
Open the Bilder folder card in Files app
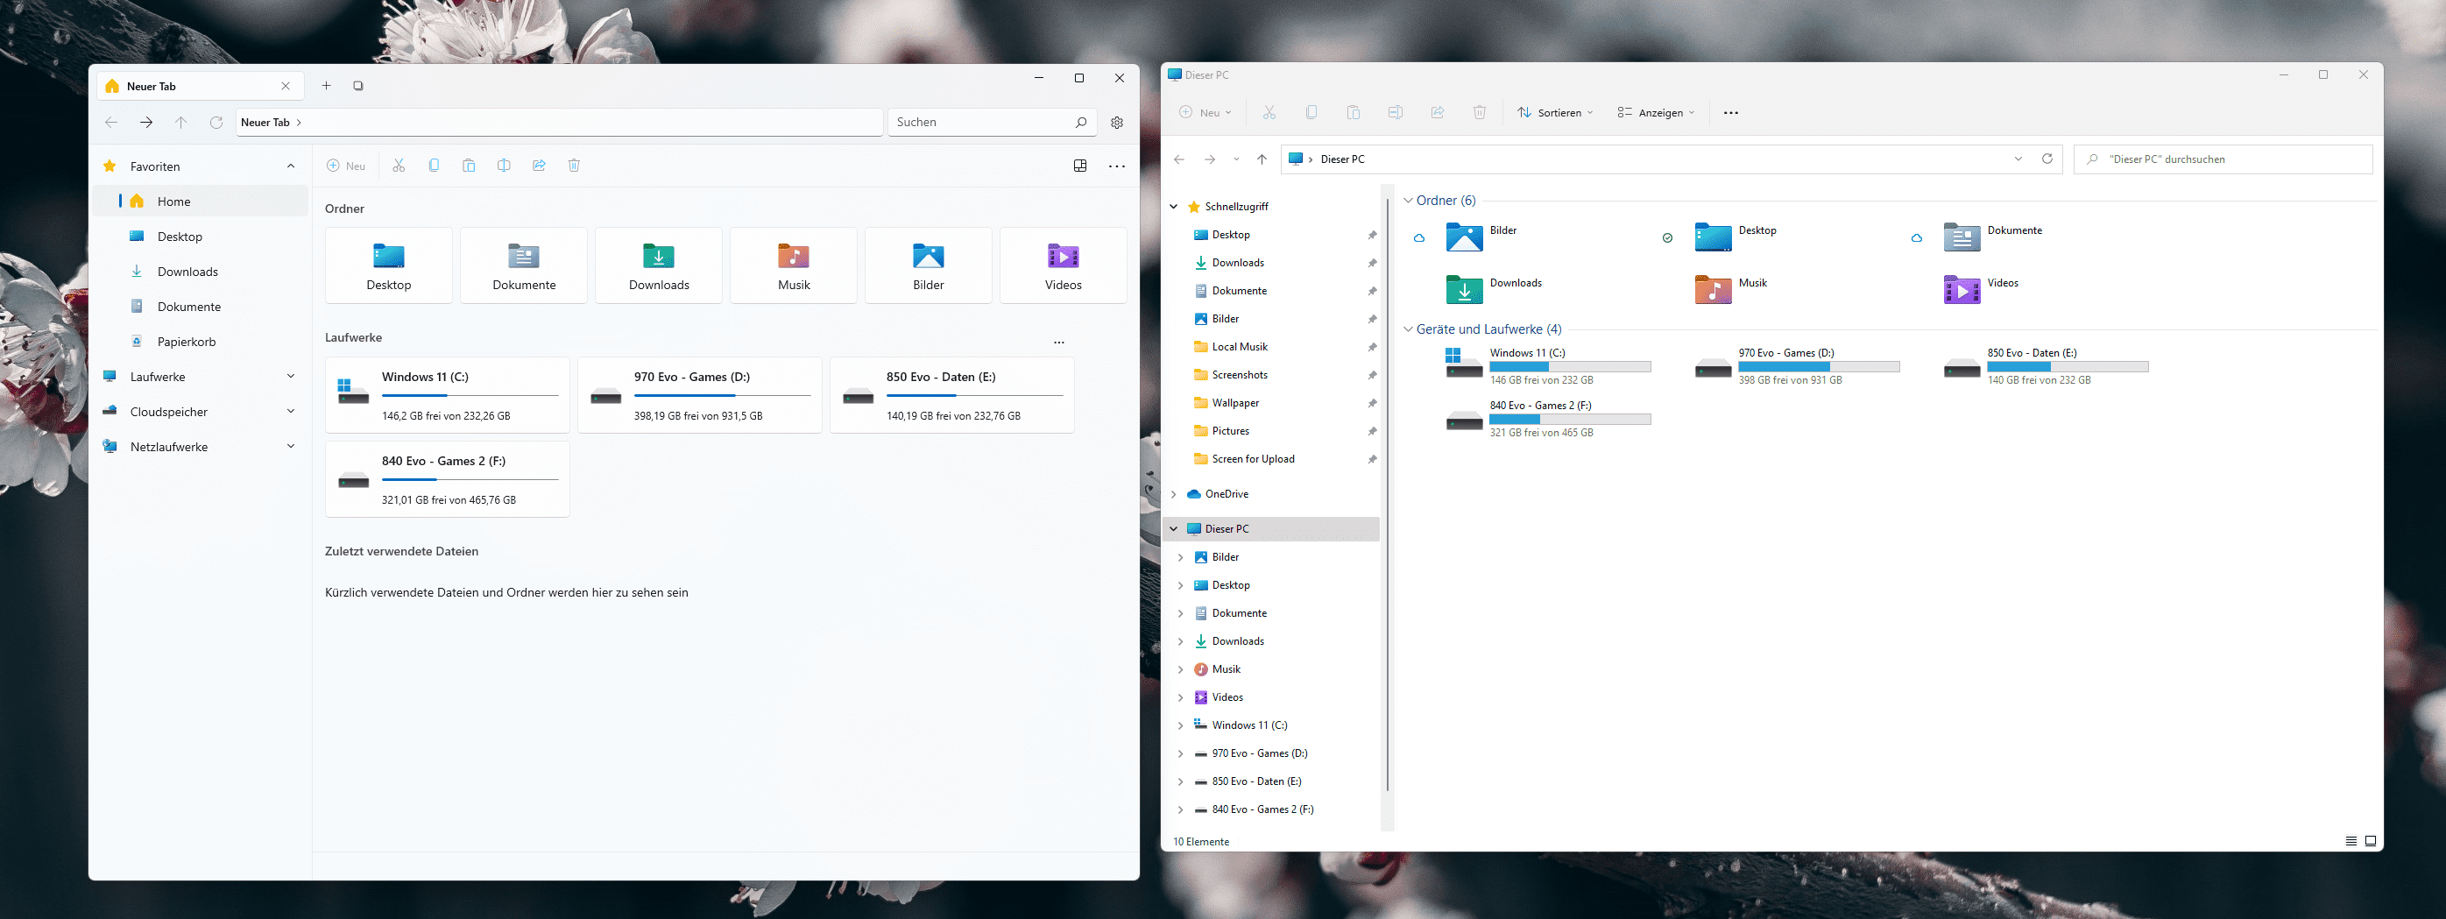(929, 265)
